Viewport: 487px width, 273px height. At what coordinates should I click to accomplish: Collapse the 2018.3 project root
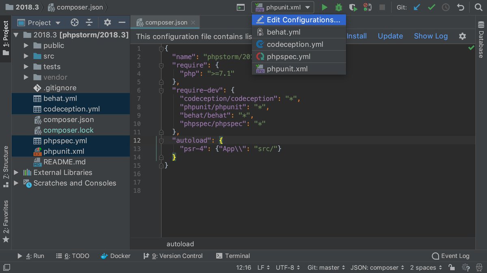(17, 35)
